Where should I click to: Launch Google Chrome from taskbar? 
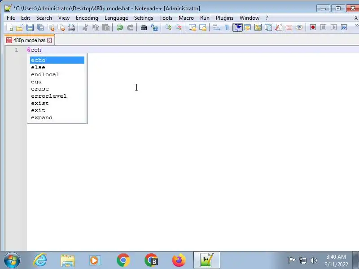pos(123,260)
